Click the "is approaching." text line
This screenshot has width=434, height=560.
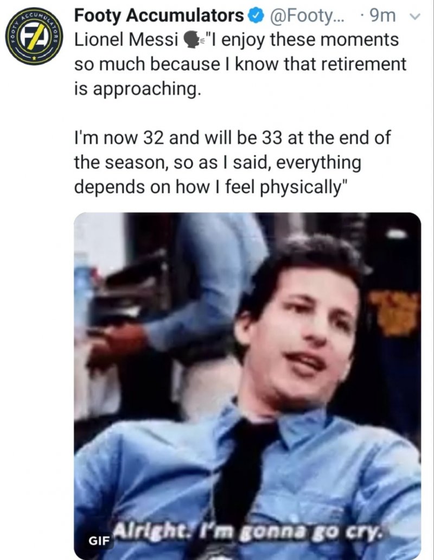click(138, 89)
